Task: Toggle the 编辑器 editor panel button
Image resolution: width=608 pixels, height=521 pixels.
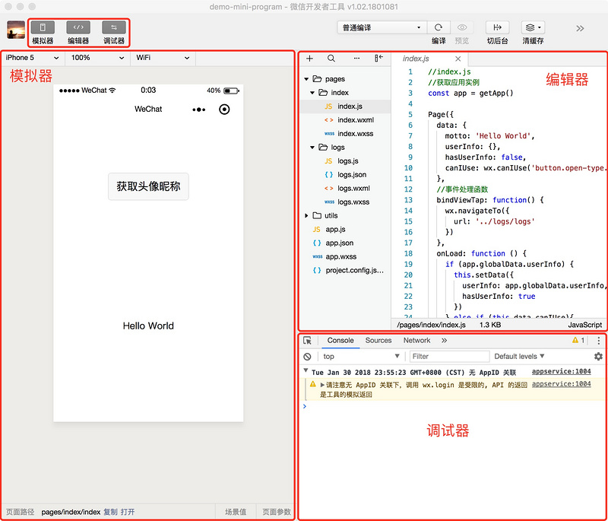Action: 78,27
